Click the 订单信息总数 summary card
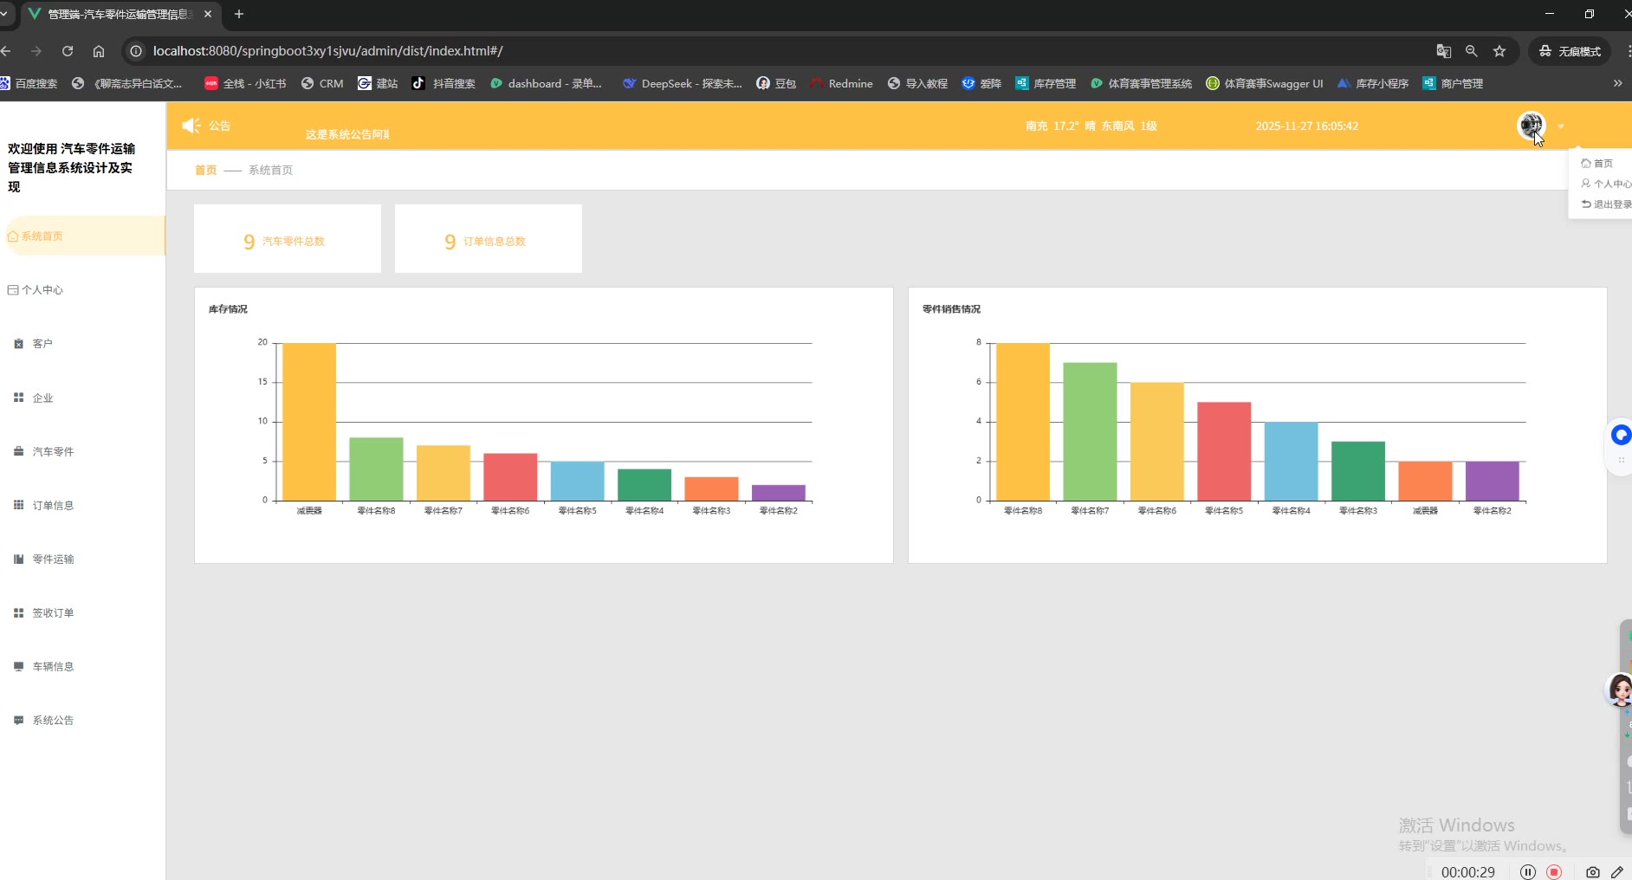Viewport: 1632px width, 880px height. tap(488, 239)
